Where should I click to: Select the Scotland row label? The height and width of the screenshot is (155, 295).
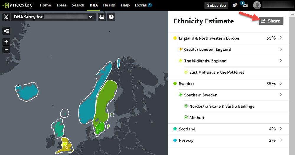coord(187,129)
